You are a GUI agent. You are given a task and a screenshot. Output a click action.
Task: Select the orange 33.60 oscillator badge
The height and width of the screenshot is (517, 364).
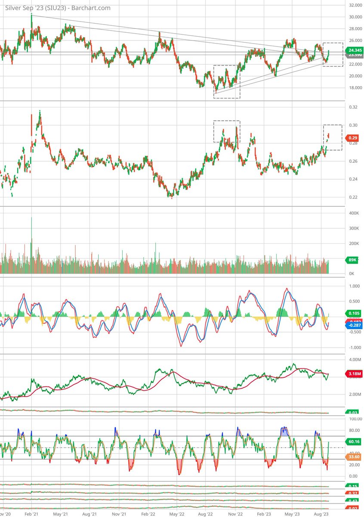pos(354,458)
